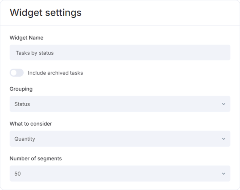The height and width of the screenshot is (190, 240).
Task: Click the 'Grouping' field label
Action: 21,89
